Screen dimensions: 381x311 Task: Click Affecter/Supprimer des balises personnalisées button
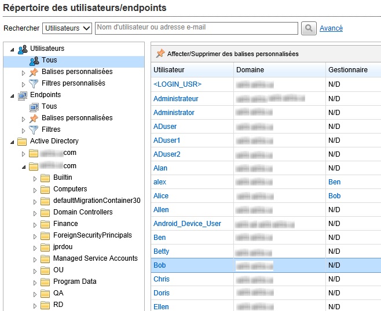click(x=233, y=54)
